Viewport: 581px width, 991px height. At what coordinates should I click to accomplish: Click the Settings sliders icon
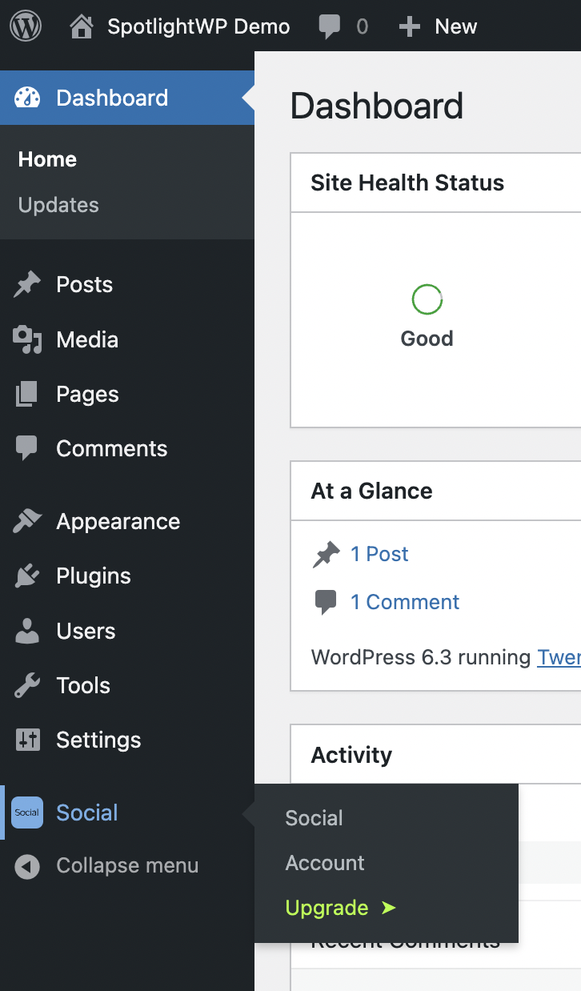(x=27, y=740)
